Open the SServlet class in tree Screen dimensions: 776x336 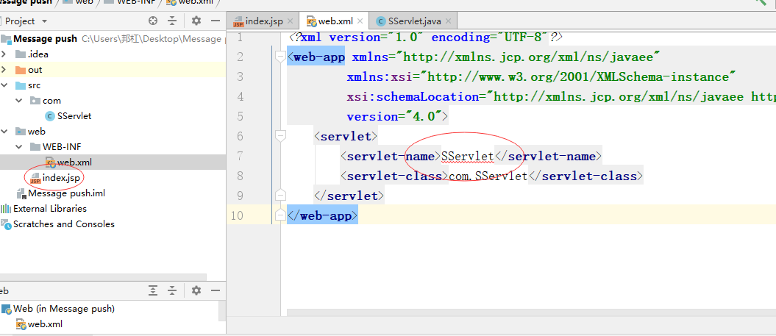click(x=74, y=115)
